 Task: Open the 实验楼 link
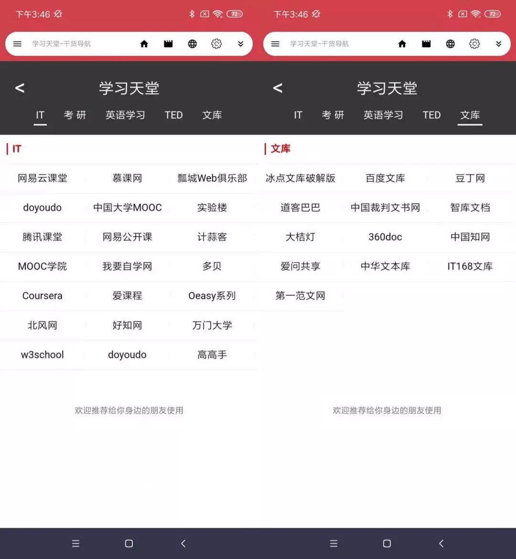212,207
